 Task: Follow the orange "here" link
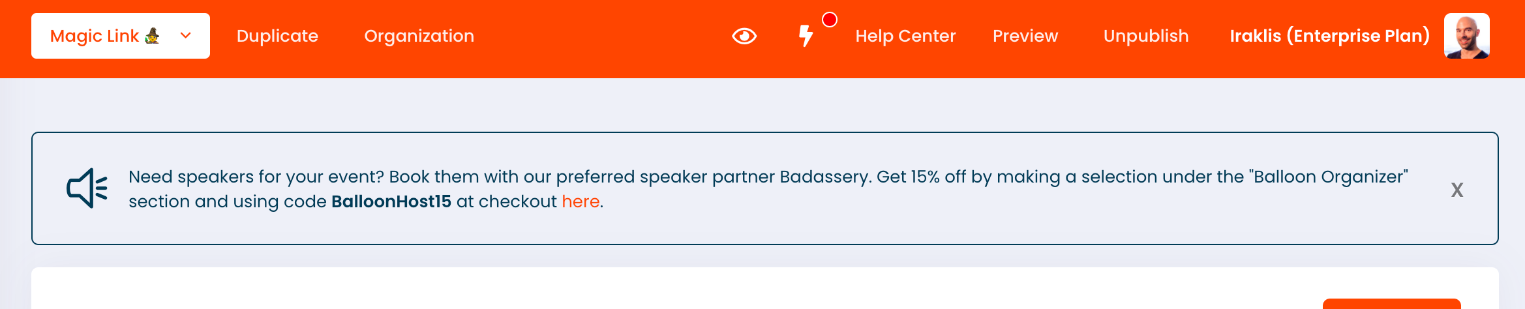(581, 201)
